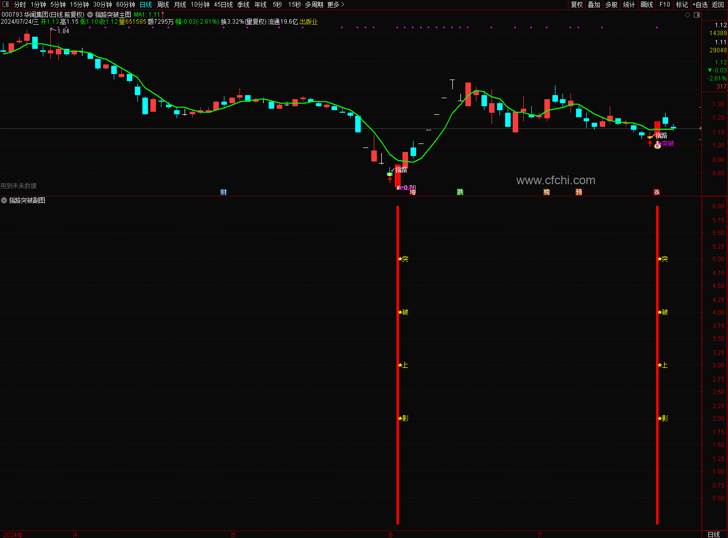Screen dimensions: 728x538
Task: Open the 榜 event marker
Action: [546, 192]
